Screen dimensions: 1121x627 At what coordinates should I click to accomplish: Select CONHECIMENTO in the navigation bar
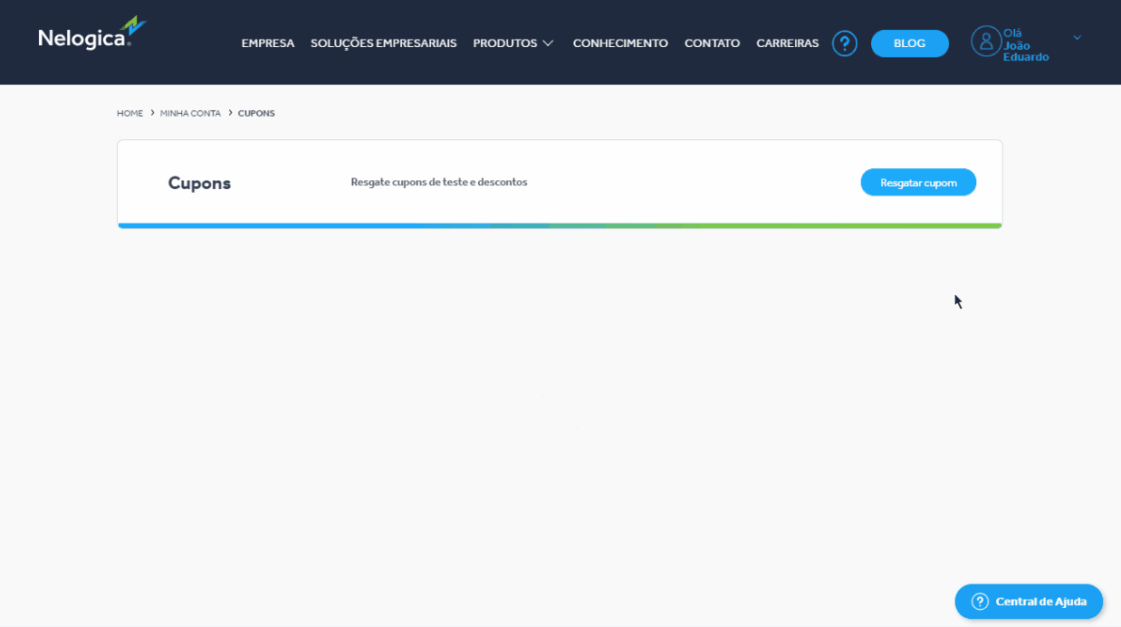[x=620, y=43]
